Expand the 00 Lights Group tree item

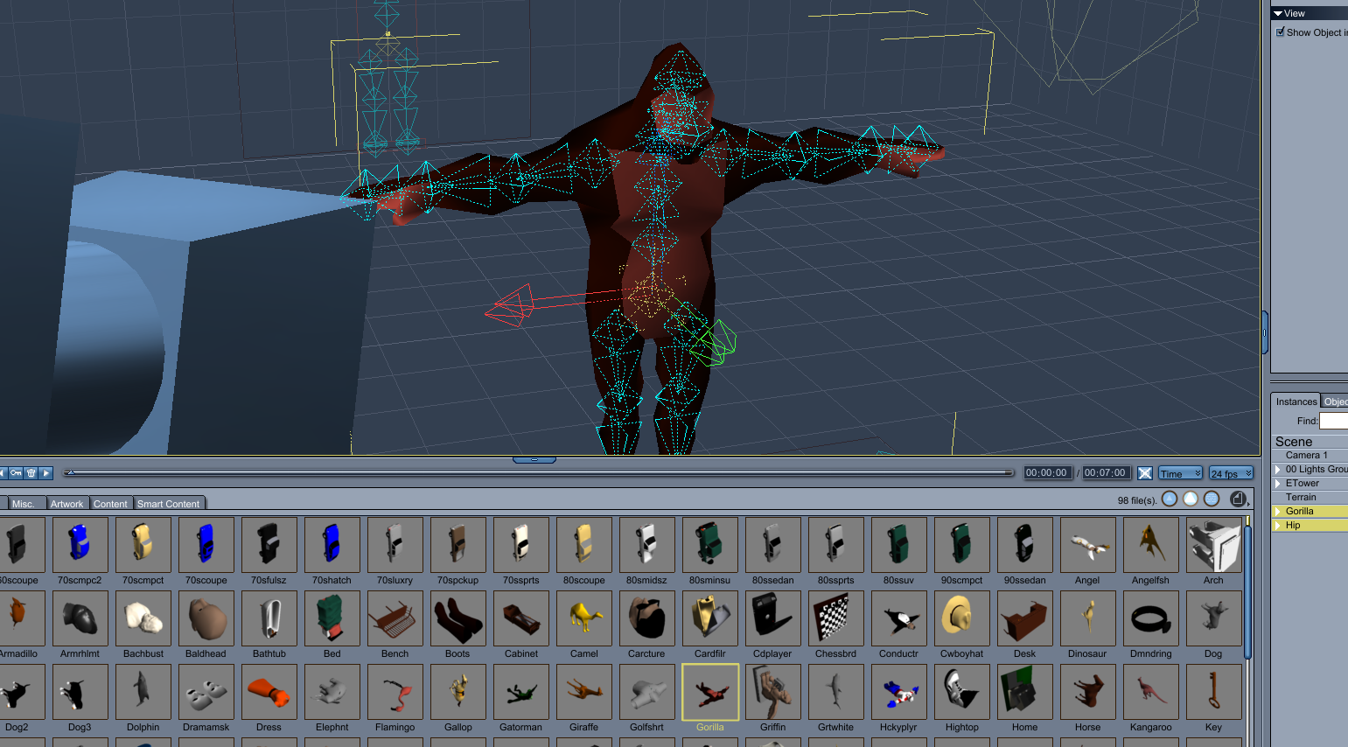pos(1278,470)
